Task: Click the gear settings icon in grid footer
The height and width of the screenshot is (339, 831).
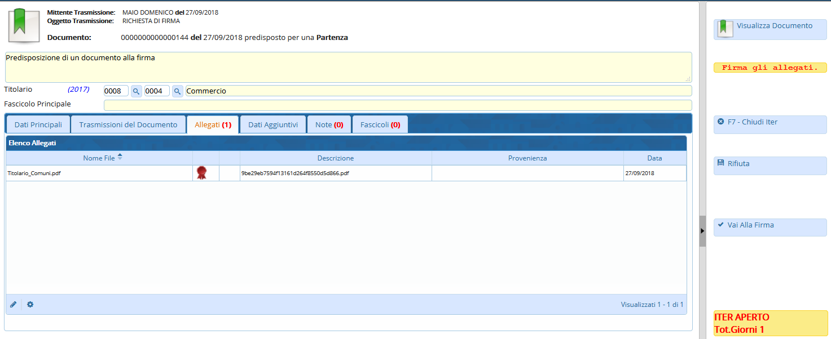Action: (x=30, y=305)
